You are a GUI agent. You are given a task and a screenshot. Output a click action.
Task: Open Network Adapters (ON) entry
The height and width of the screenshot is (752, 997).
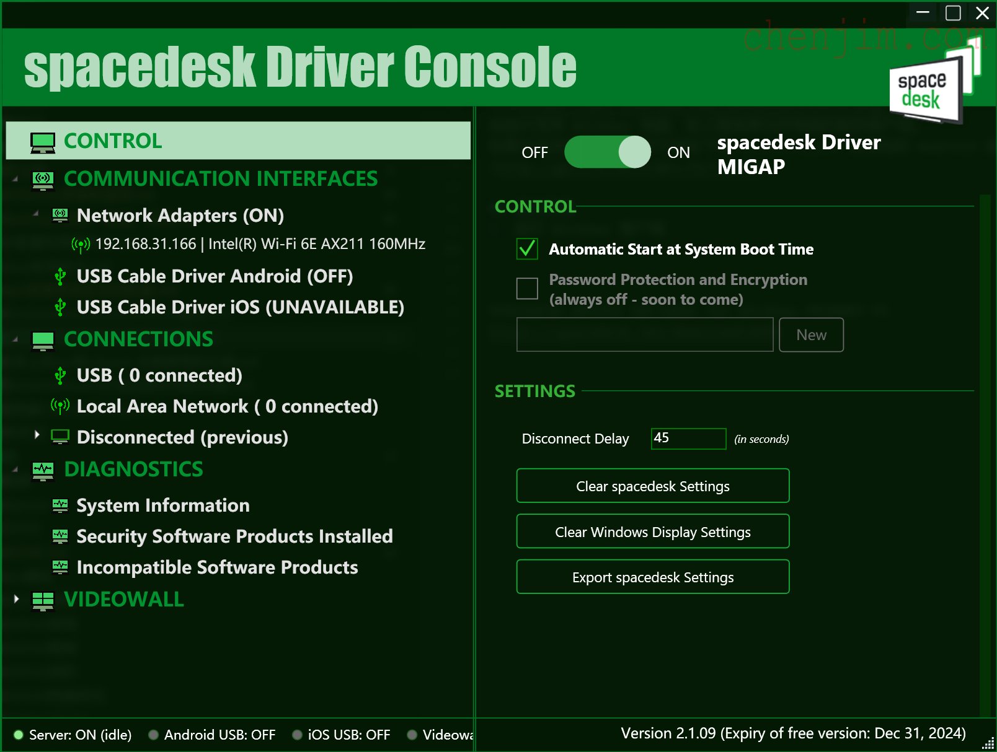180,216
